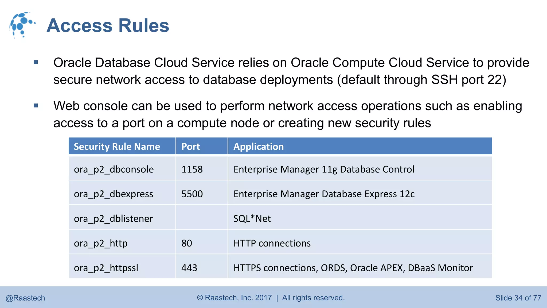
Task: Click the 'Port' column header
Action: click(202, 146)
